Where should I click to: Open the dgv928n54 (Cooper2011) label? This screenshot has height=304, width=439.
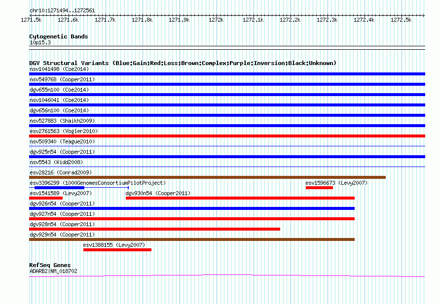(x=62, y=224)
